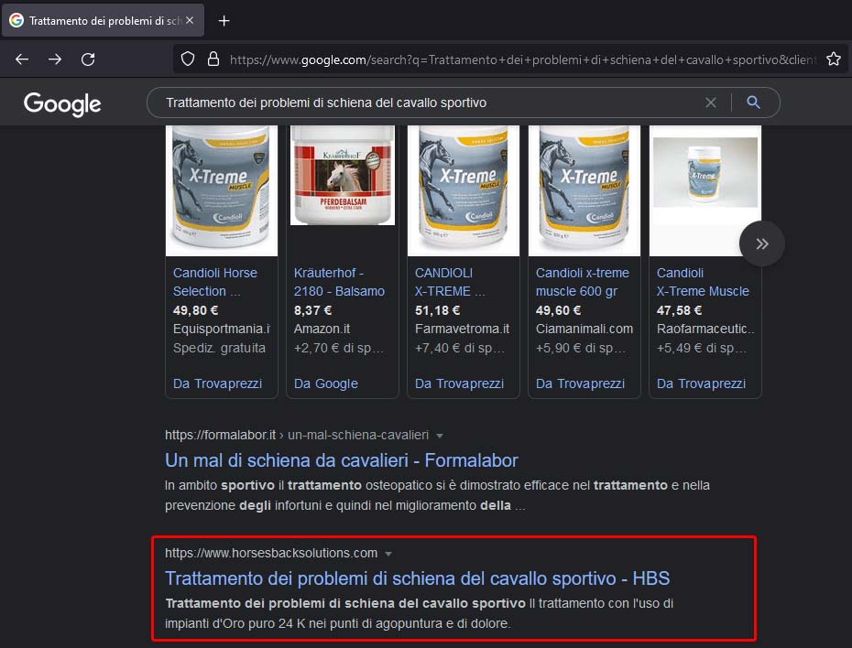Click the padlock site security icon

[213, 58]
